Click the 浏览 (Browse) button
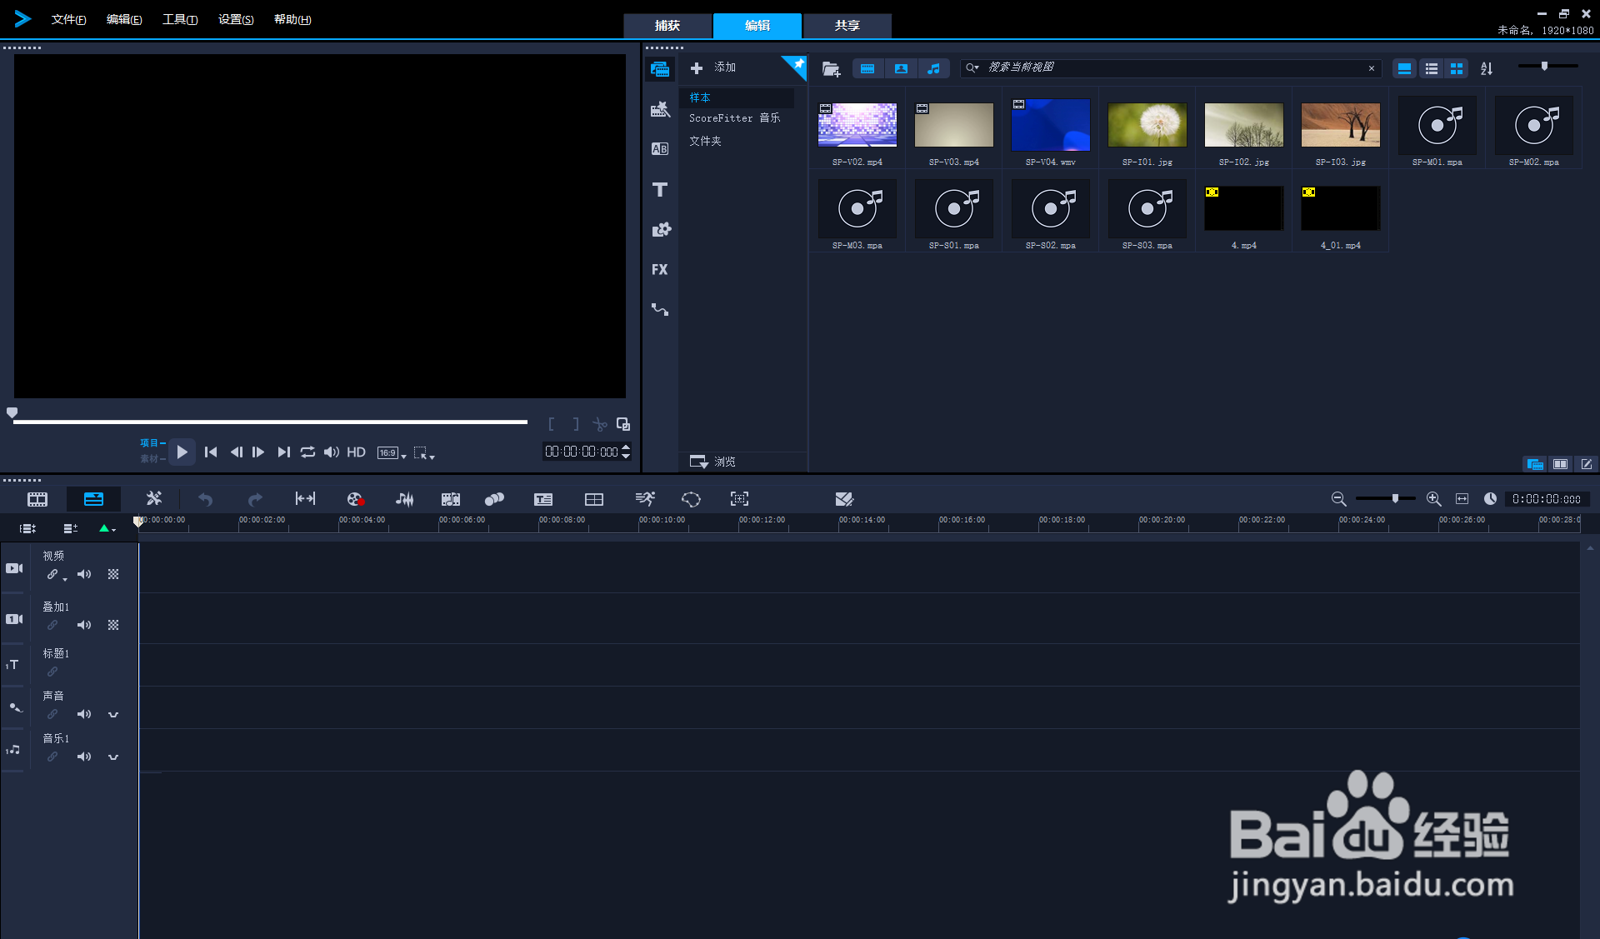Viewport: 1600px width, 939px height. [714, 461]
